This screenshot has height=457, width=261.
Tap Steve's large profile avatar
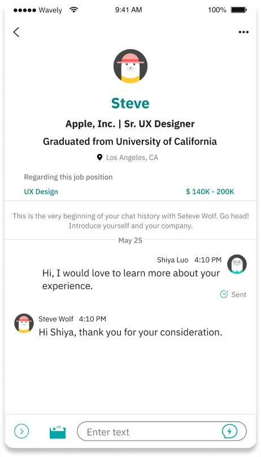[130, 66]
